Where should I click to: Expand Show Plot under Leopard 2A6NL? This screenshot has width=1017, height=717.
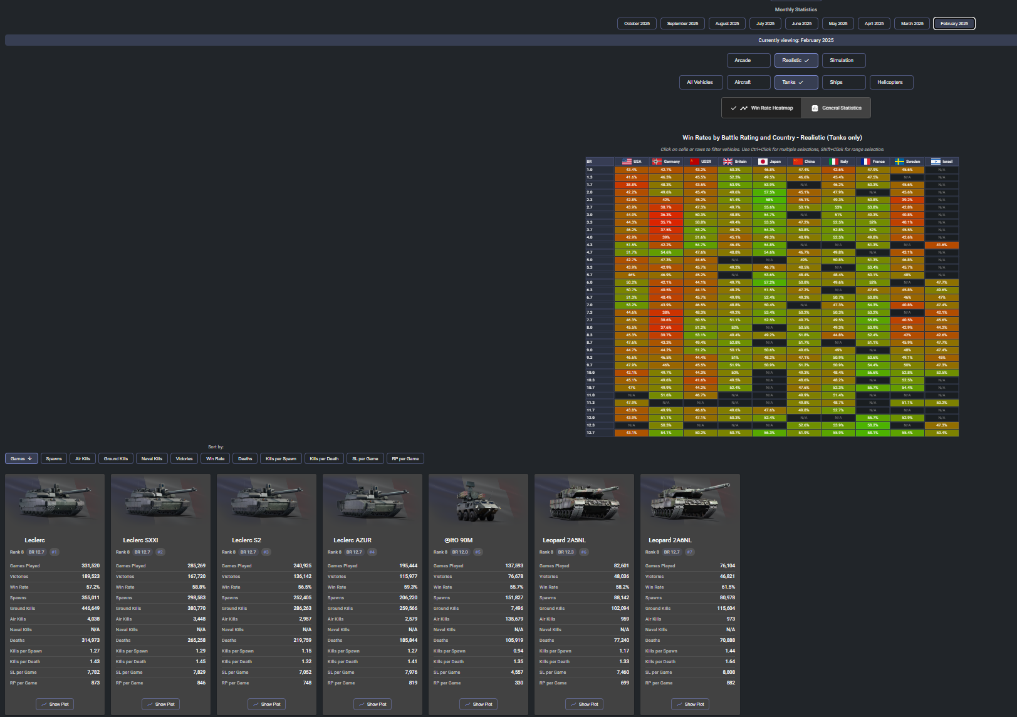(x=690, y=704)
